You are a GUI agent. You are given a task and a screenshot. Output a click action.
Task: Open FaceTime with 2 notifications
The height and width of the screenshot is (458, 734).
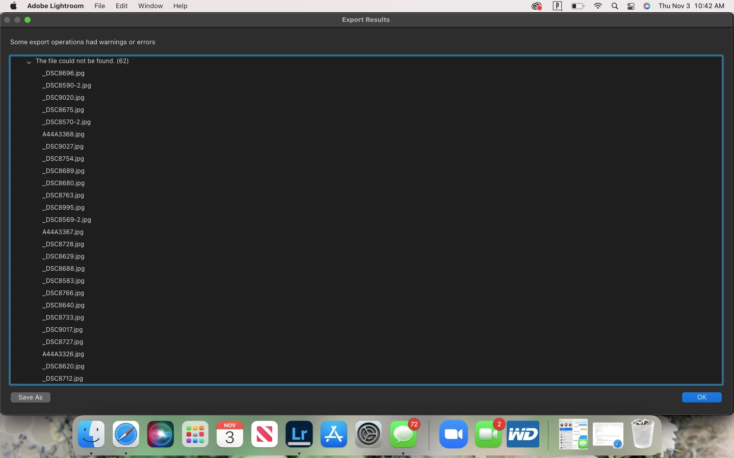[x=488, y=435]
